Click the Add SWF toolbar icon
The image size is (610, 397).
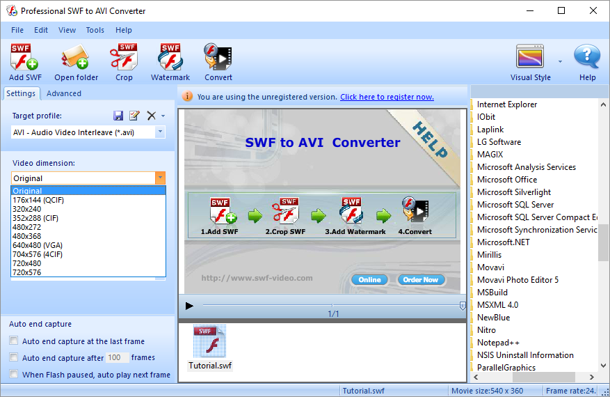(24, 57)
